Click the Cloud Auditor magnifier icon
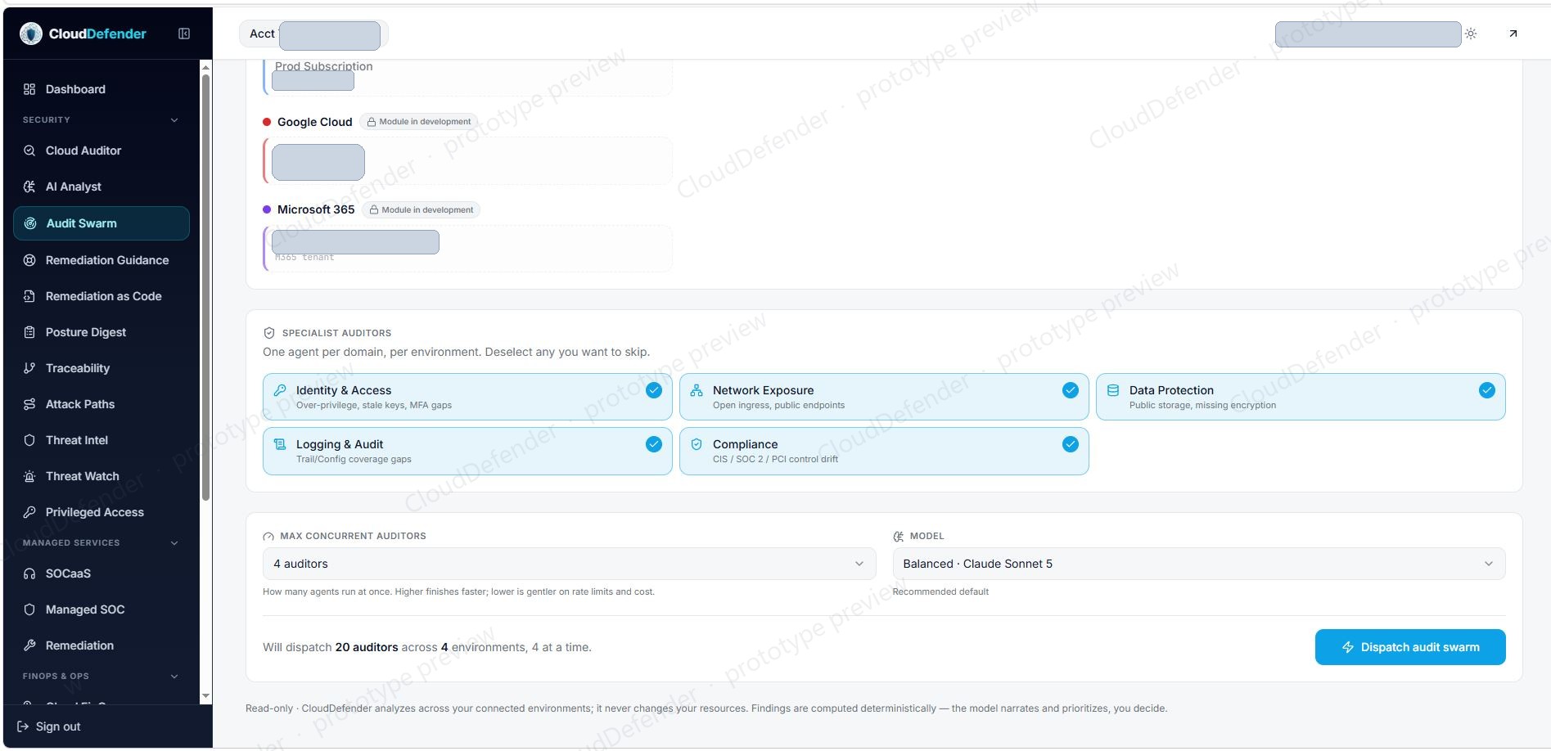Image resolution: width=1551 pixels, height=751 pixels. 29,151
